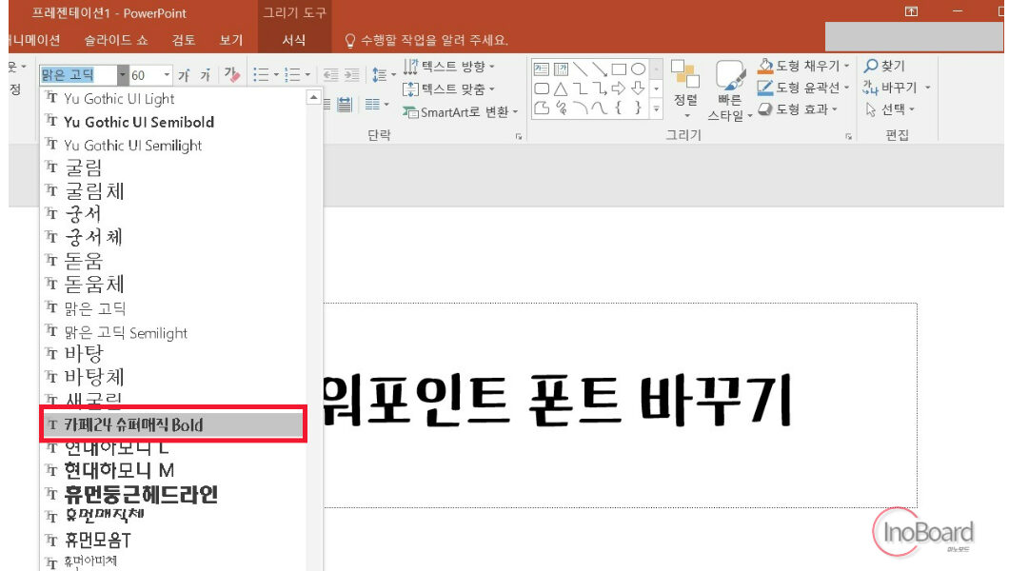Screen dimensions: 1009x571
Task: Click the decrease font size button
Action: tap(206, 75)
